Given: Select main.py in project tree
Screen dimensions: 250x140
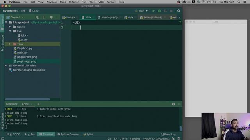Looking at the screenshot, I should click(22, 52).
